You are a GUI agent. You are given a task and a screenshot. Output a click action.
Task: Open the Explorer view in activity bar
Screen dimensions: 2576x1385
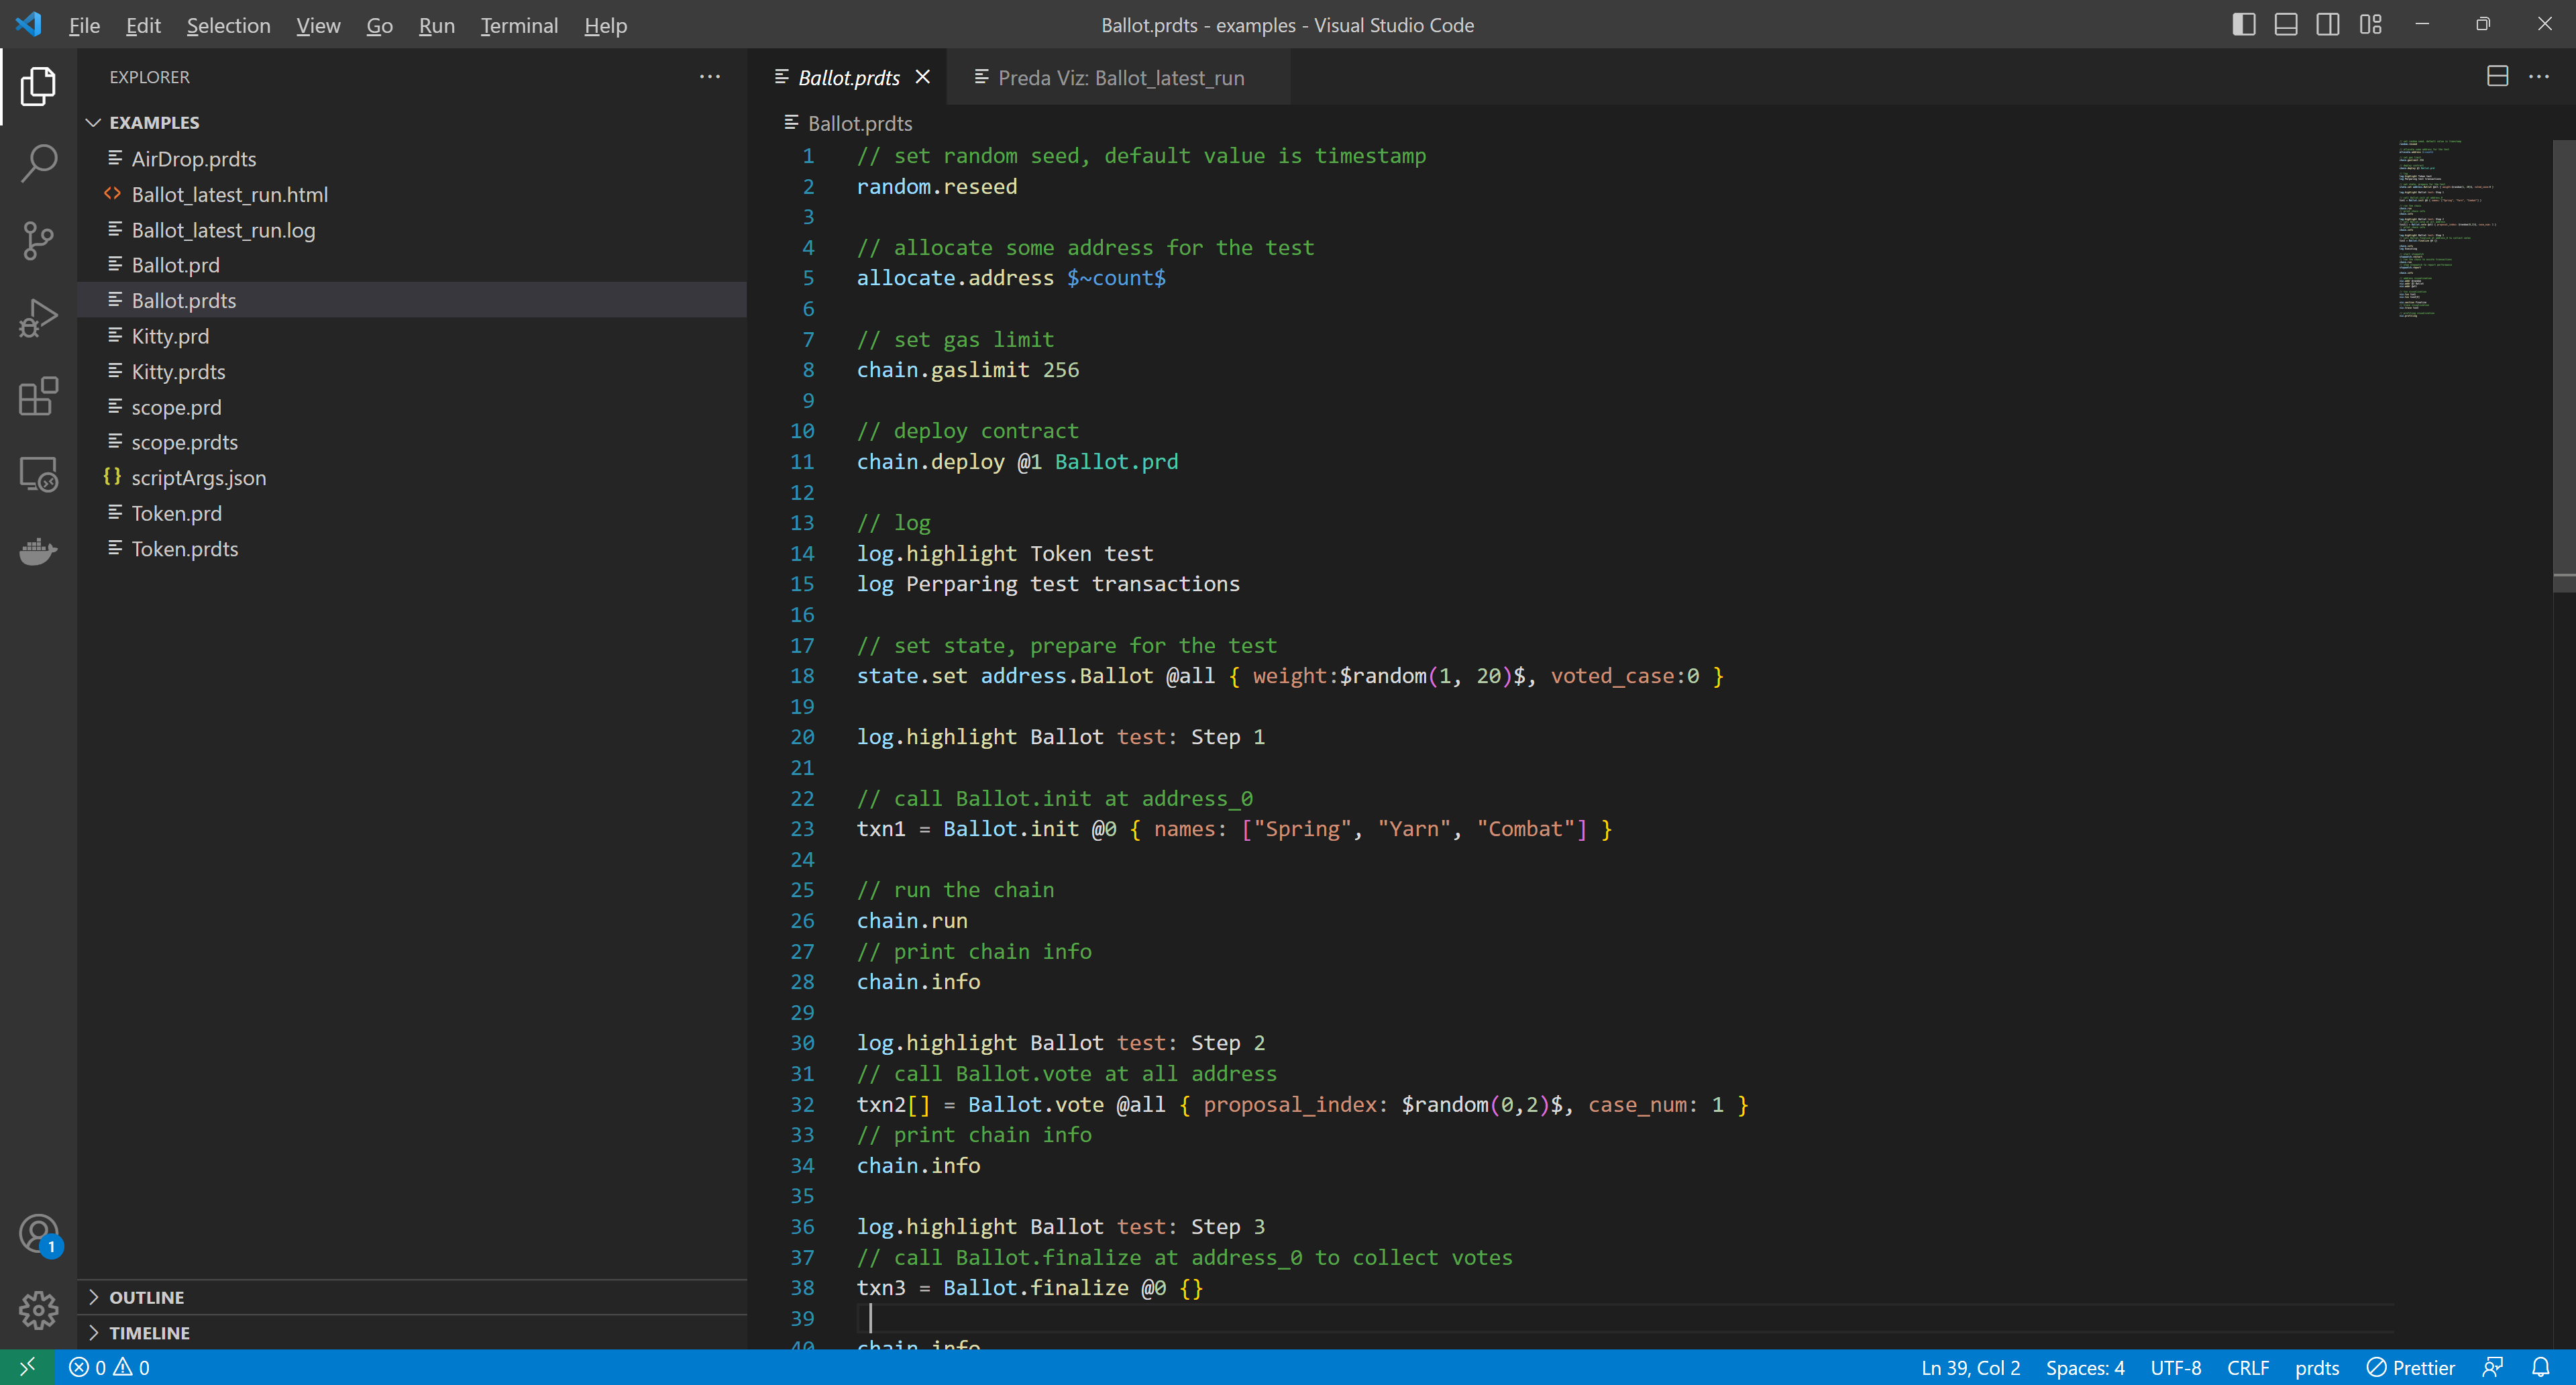[x=38, y=86]
